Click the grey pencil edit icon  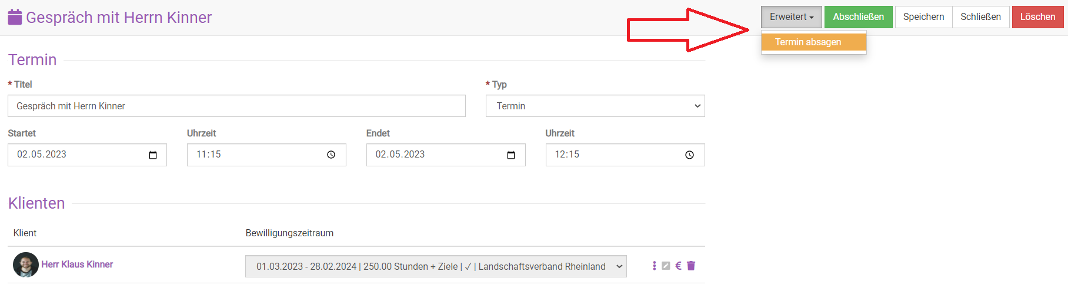pyautogui.click(x=666, y=266)
